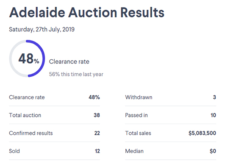Click the Clearance rate label beside the ring

(69, 61)
